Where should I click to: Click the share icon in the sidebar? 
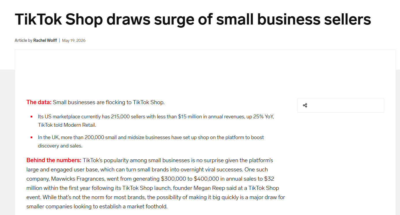tap(305, 105)
